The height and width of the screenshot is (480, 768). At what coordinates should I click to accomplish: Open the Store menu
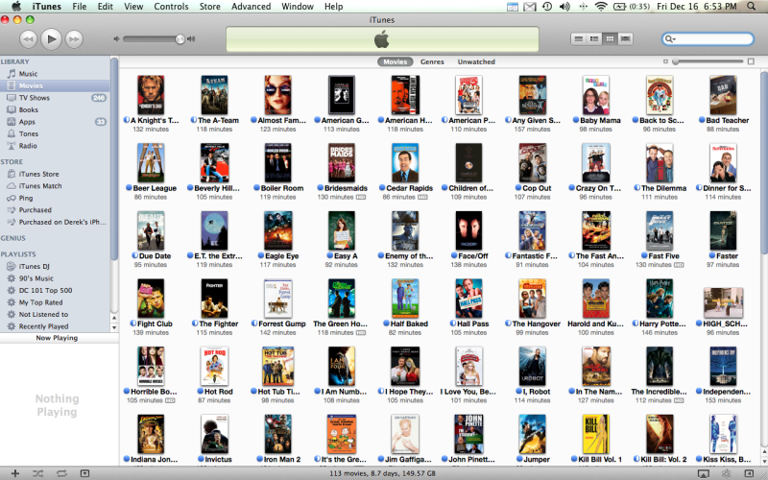pos(209,7)
